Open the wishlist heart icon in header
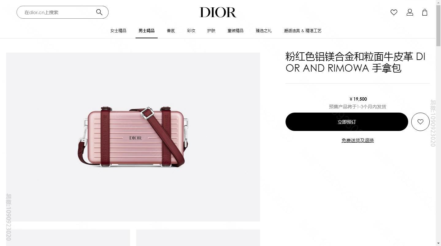 click(x=394, y=12)
